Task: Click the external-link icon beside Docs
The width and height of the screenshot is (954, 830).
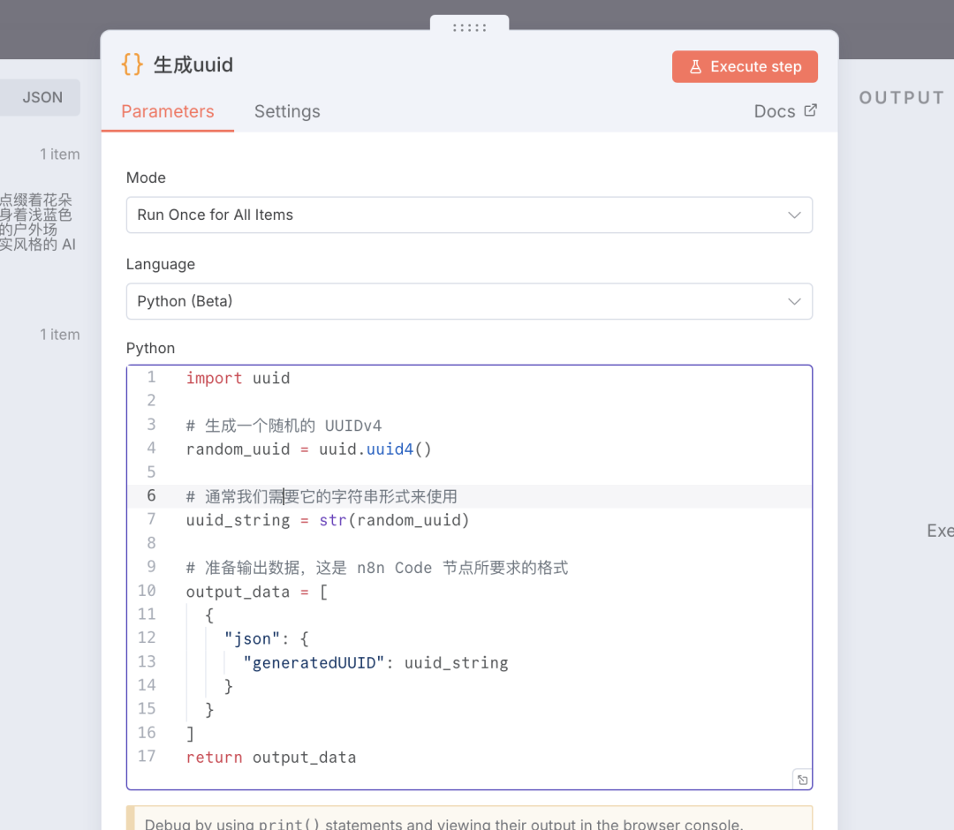Action: click(811, 110)
